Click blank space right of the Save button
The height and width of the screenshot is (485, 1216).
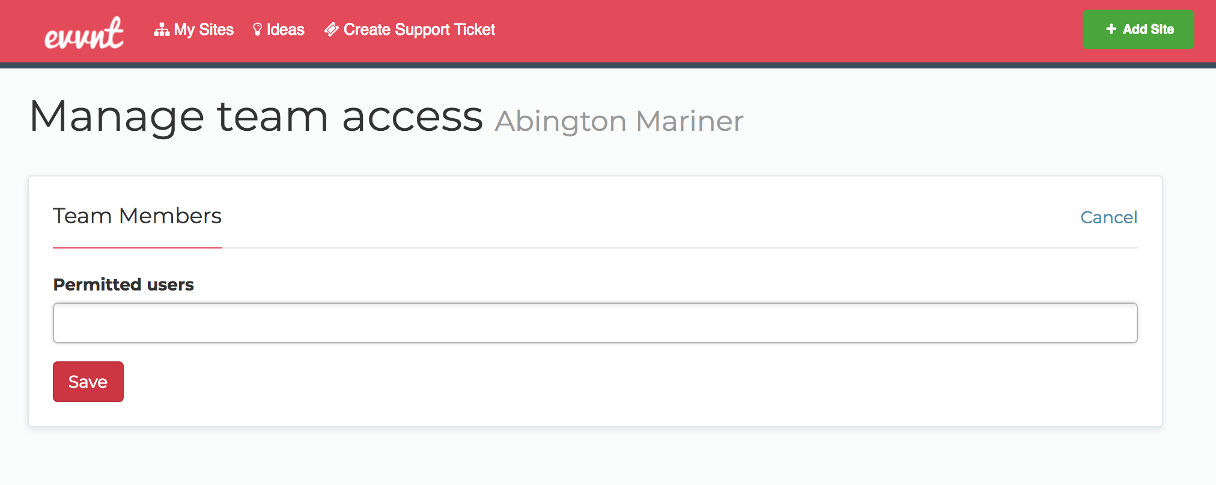(x=601, y=382)
